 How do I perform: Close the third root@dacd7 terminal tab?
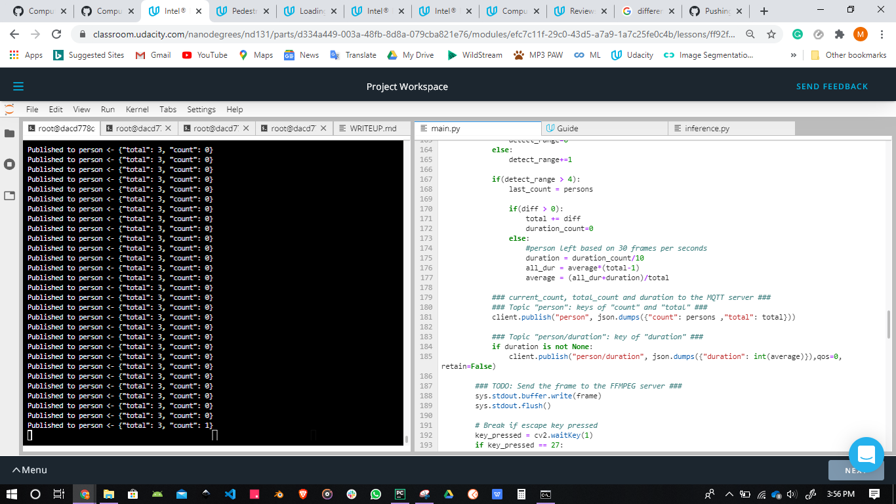246,129
